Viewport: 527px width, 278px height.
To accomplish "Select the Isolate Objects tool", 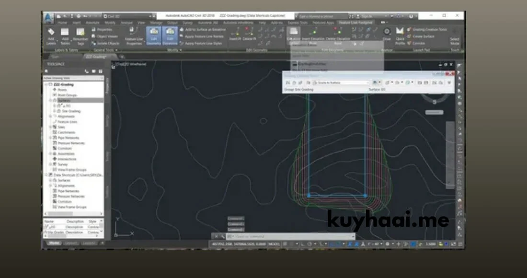I will click(x=105, y=43).
